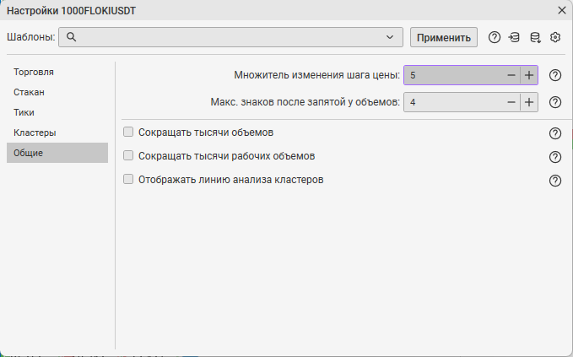Open the templates settings gear icon
This screenshot has width=573, height=357.
pyautogui.click(x=555, y=37)
